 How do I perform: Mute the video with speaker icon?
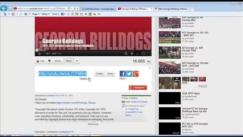(x=47, y=54)
